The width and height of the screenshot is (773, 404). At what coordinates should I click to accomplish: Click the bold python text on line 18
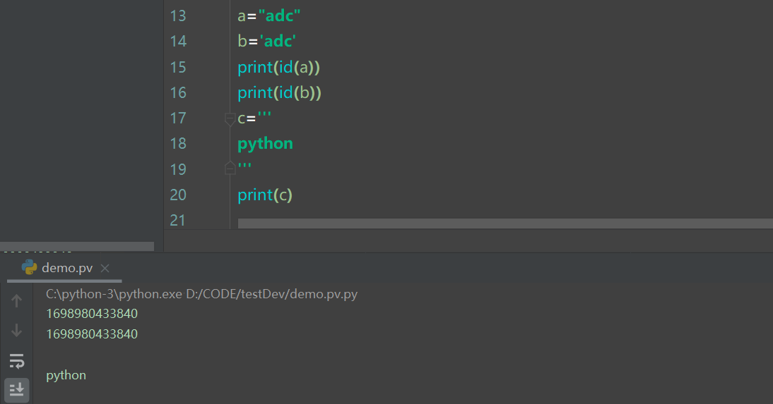pyautogui.click(x=265, y=144)
